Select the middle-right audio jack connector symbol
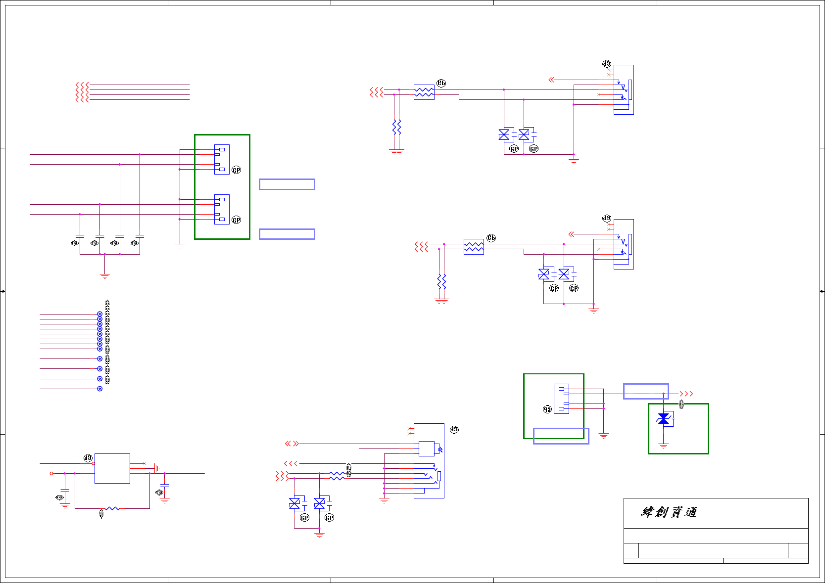This screenshot has width=825, height=583. (x=624, y=244)
